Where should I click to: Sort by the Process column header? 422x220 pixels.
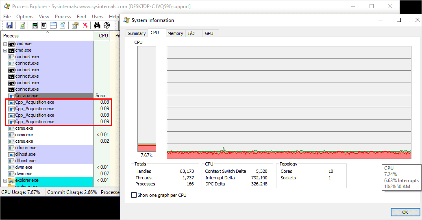(48, 35)
